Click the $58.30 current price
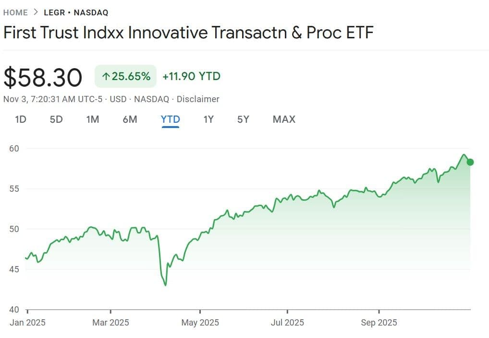This screenshot has width=489, height=338. tap(43, 78)
